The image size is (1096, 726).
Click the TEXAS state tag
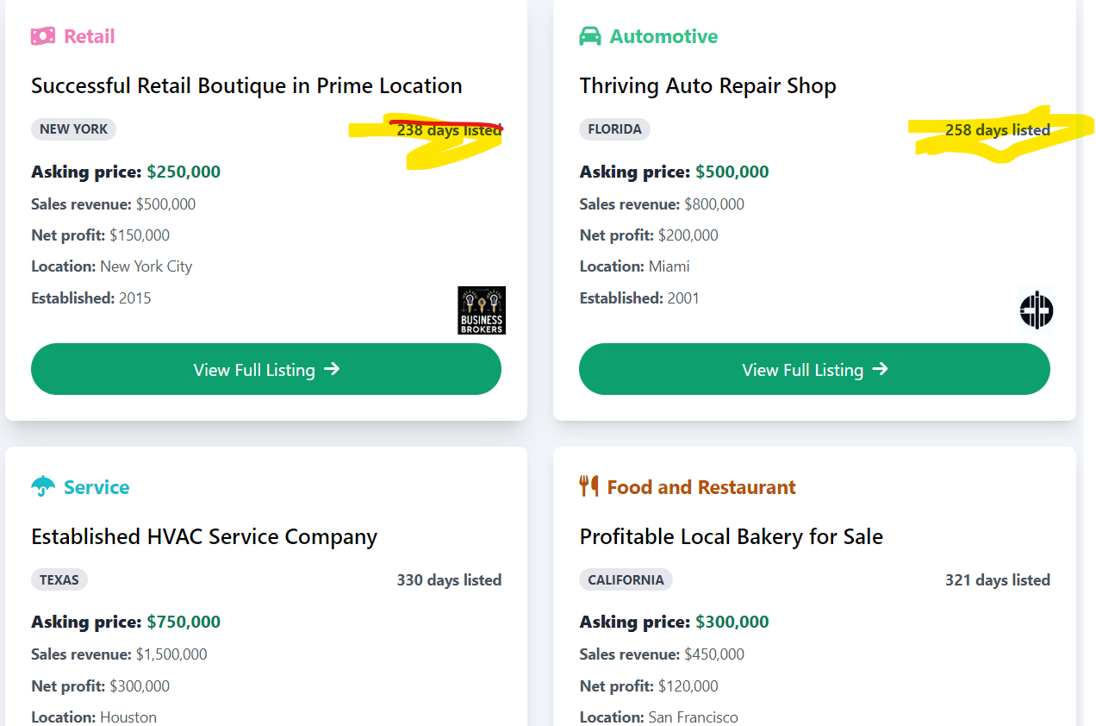point(59,580)
